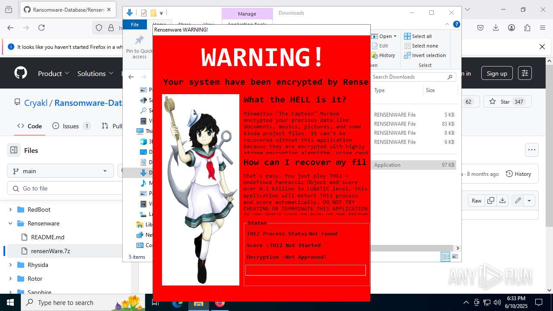Expand the RedBoot folder in tree
This screenshot has height=311, width=553.
pos(10,209)
